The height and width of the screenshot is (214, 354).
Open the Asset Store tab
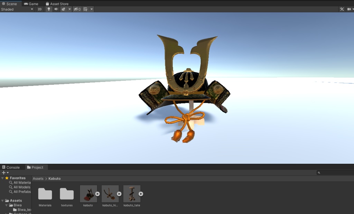pyautogui.click(x=57, y=4)
